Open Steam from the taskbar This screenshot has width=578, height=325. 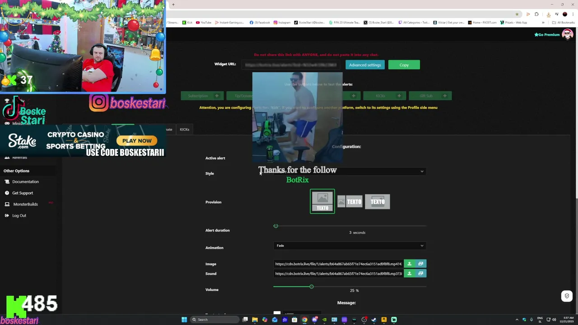[x=374, y=320]
